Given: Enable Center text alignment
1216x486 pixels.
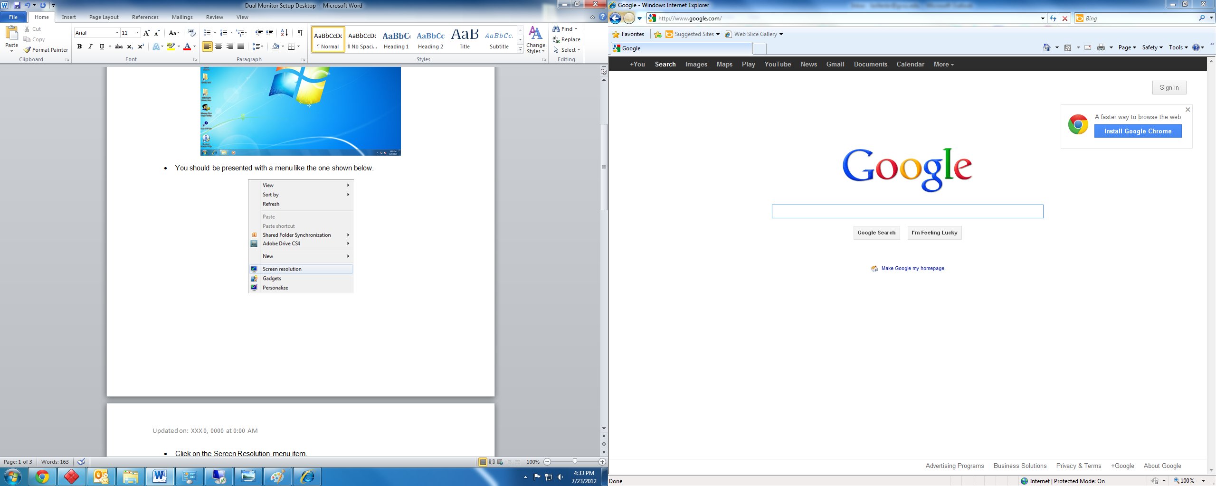Looking at the screenshot, I should (x=218, y=47).
